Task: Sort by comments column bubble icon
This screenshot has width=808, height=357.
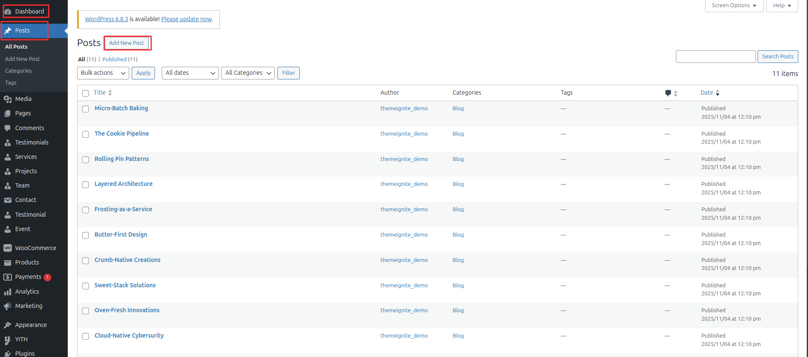Action: click(x=668, y=93)
